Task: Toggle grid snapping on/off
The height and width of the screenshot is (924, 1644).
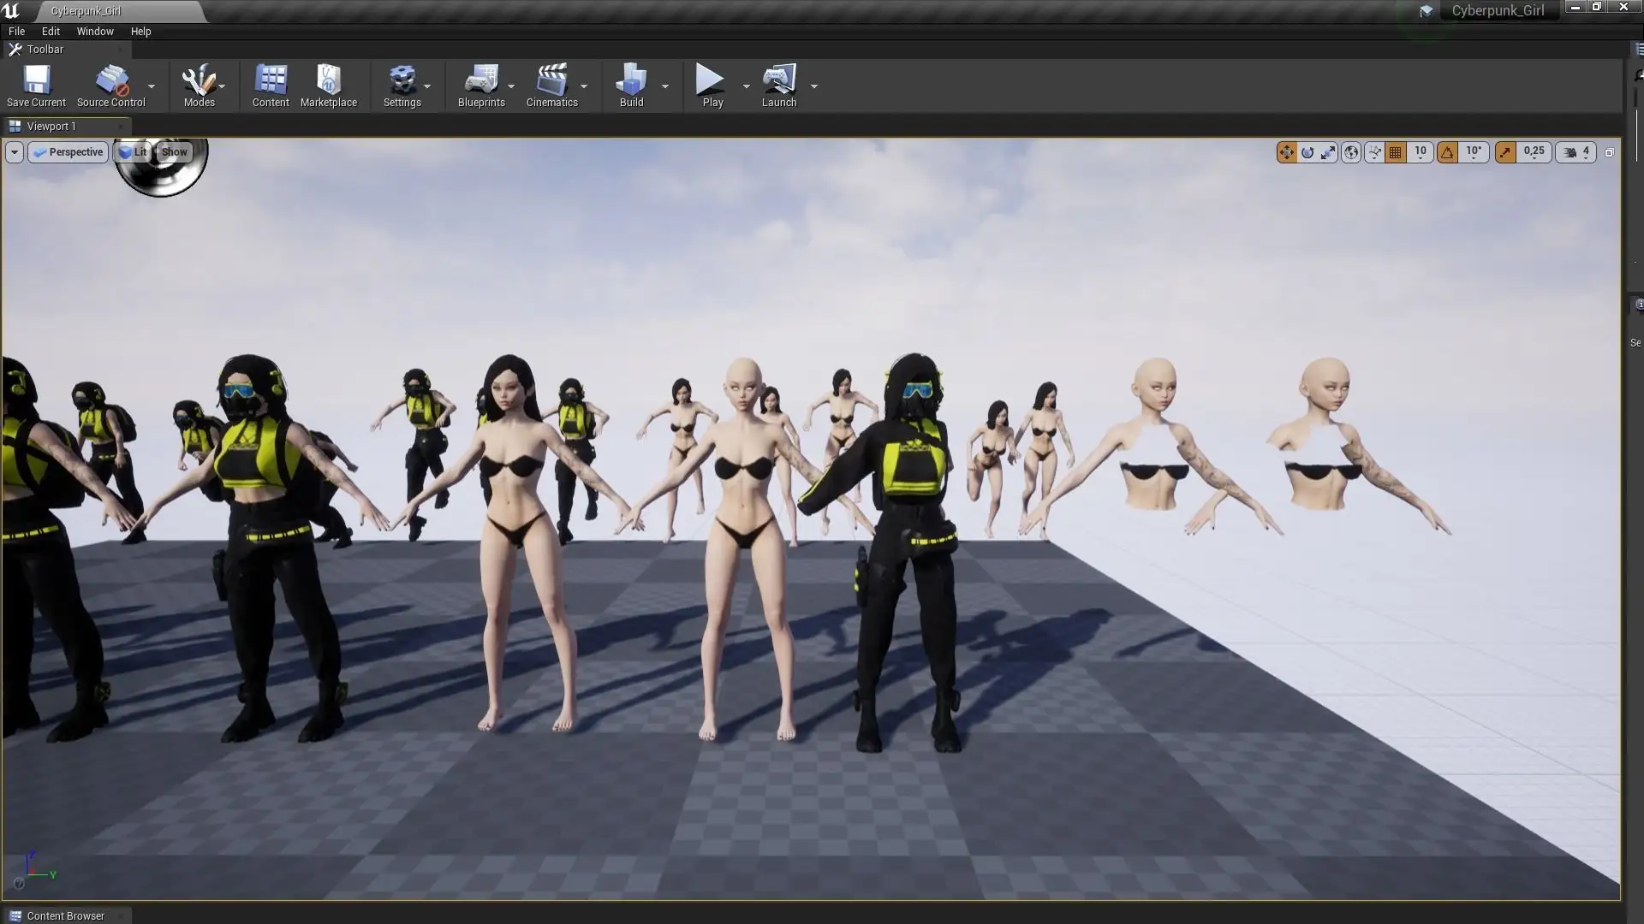Action: point(1396,152)
